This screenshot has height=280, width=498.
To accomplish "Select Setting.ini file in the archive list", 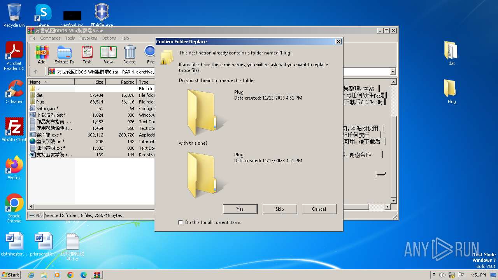I will [91, 108].
